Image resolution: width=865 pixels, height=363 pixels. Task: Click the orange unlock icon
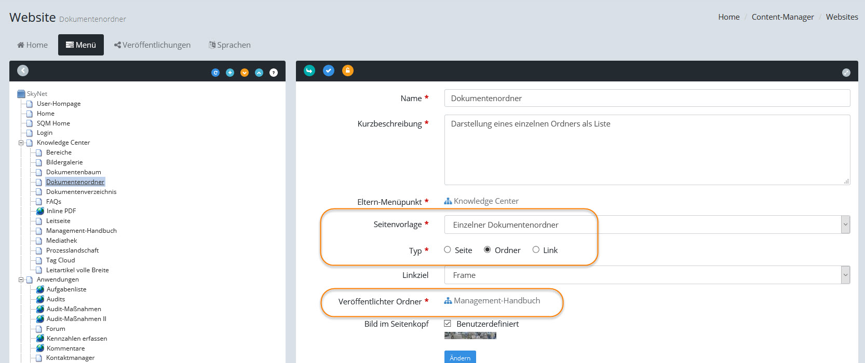click(348, 71)
